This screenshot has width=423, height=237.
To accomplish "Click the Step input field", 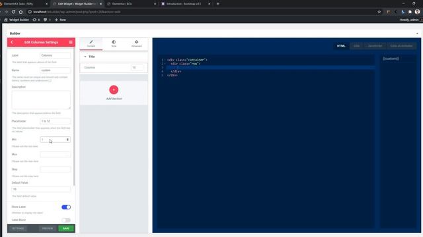I will point(56,169).
